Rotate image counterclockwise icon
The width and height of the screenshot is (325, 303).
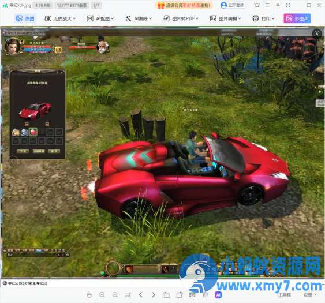point(166,295)
